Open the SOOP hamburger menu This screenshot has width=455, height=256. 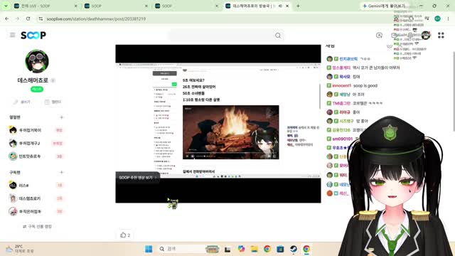point(13,35)
